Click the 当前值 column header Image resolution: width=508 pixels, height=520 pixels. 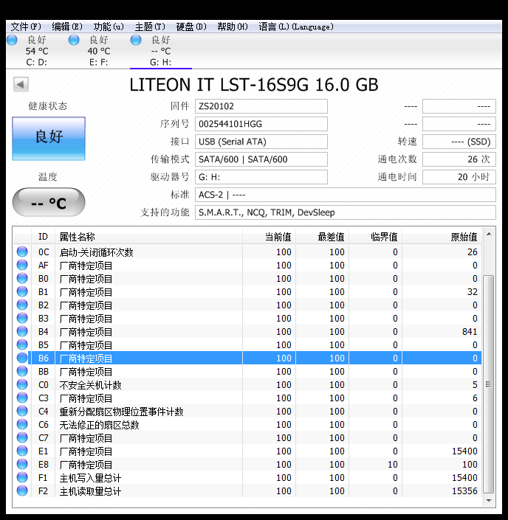(269, 237)
